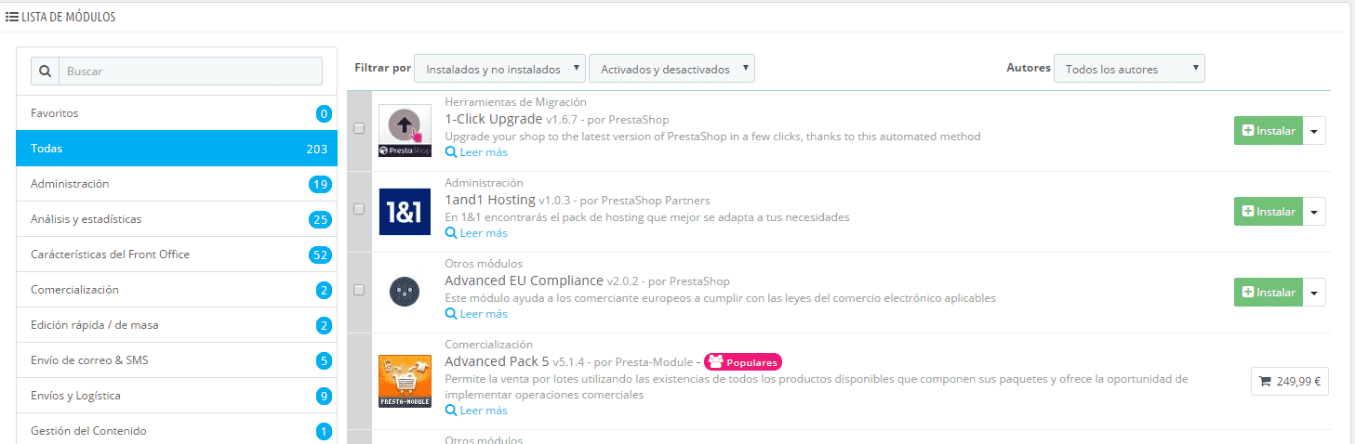Screen dimensions: 1355x444
Task: Select the Administración category
Action: click(177, 184)
